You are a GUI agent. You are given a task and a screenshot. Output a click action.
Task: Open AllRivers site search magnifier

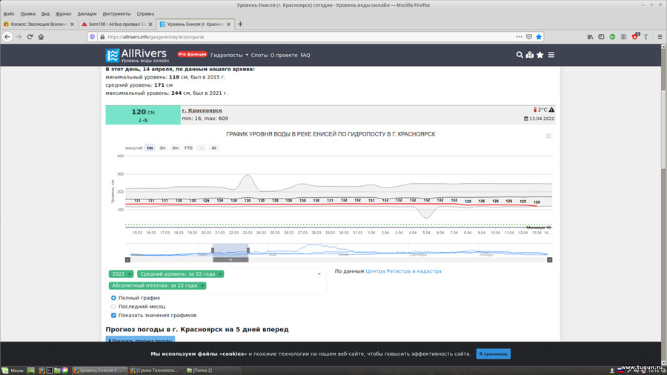pyautogui.click(x=520, y=55)
